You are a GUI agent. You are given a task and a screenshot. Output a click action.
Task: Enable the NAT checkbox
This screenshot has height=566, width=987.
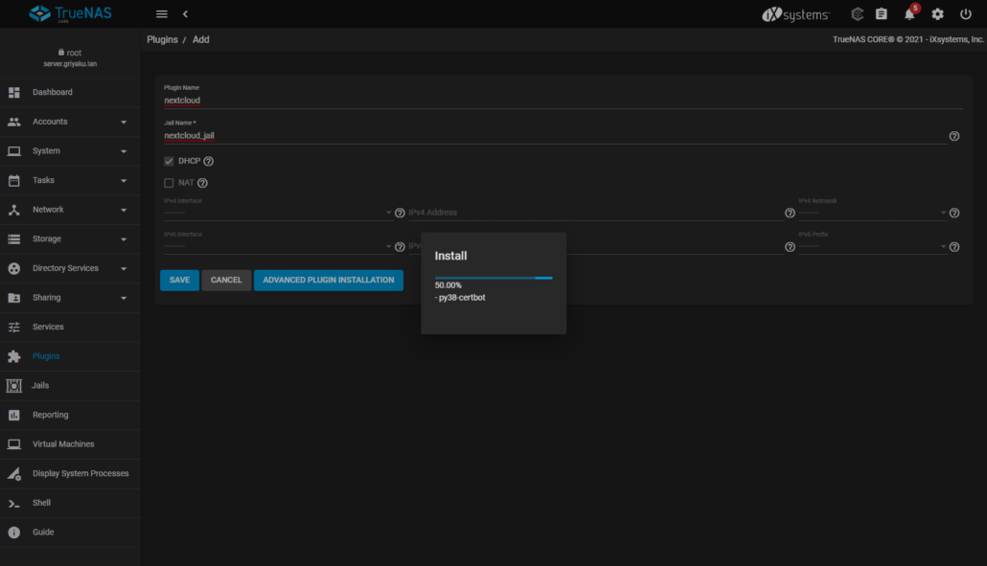coord(169,183)
